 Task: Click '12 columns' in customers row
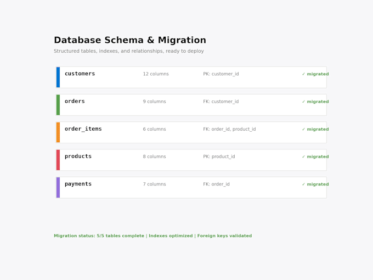tap(156, 74)
